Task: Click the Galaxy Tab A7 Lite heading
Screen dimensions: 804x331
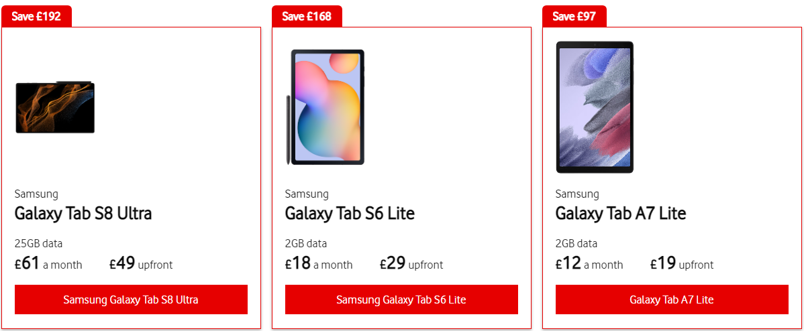Action: 620,213
